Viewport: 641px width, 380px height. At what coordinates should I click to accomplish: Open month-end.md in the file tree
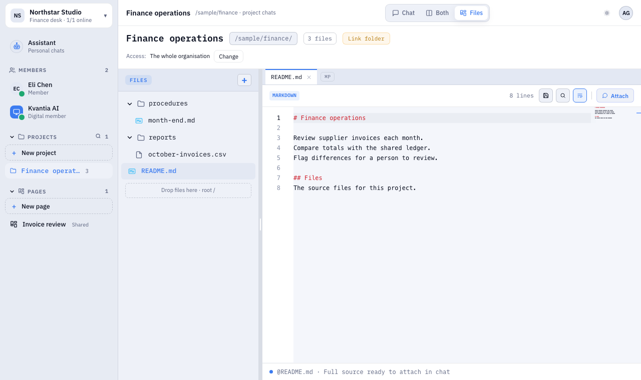pos(188,120)
